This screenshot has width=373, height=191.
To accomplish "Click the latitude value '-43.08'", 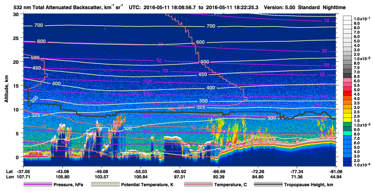I will [x=62, y=171].
